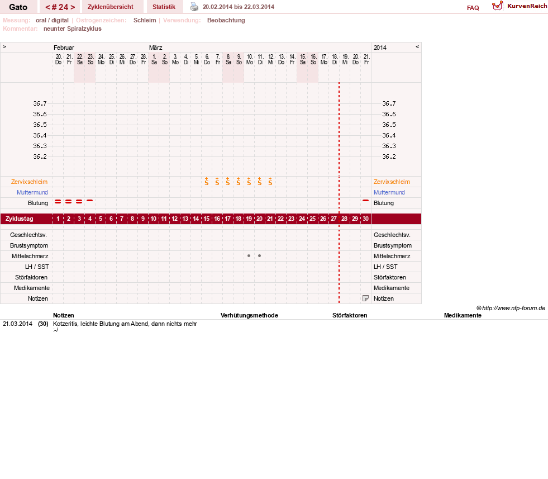Click the left LH / SST row label
The image size is (548, 479).
[37, 267]
